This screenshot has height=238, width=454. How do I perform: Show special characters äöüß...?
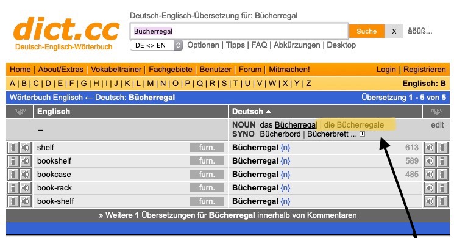pos(420,31)
